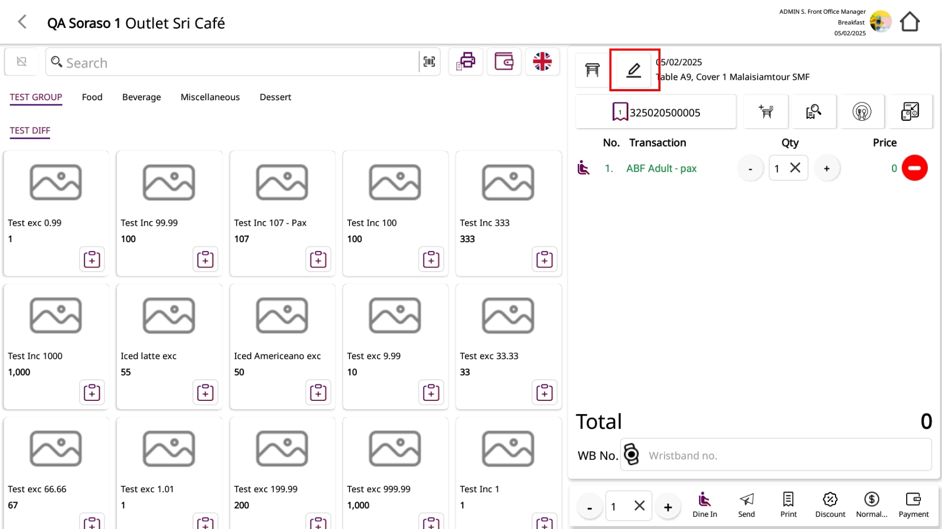Toggle Dine In order mode
This screenshot has width=942, height=529.
point(704,505)
